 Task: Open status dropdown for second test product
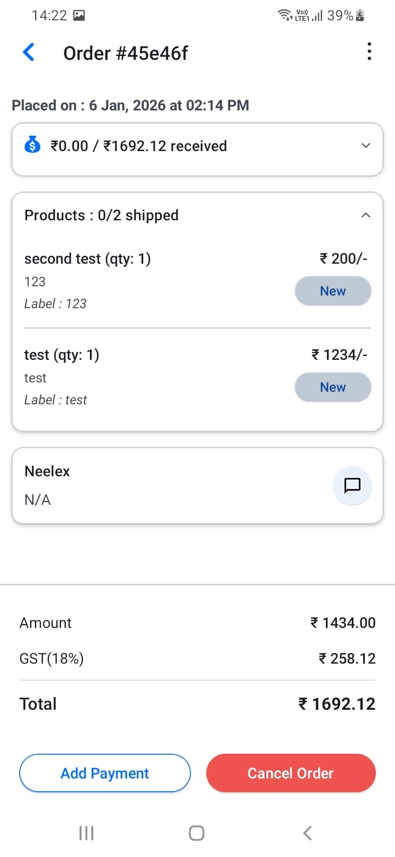click(x=332, y=291)
